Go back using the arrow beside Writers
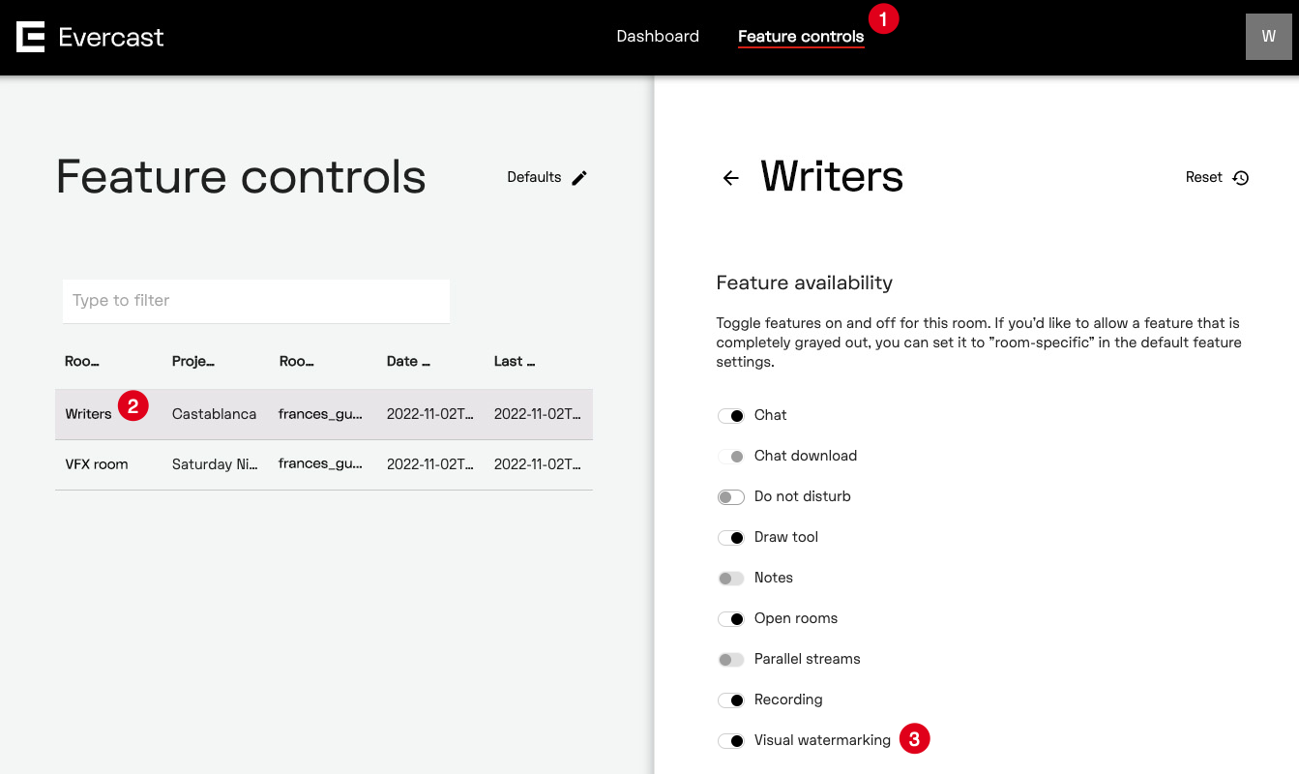The image size is (1299, 774). coord(730,178)
